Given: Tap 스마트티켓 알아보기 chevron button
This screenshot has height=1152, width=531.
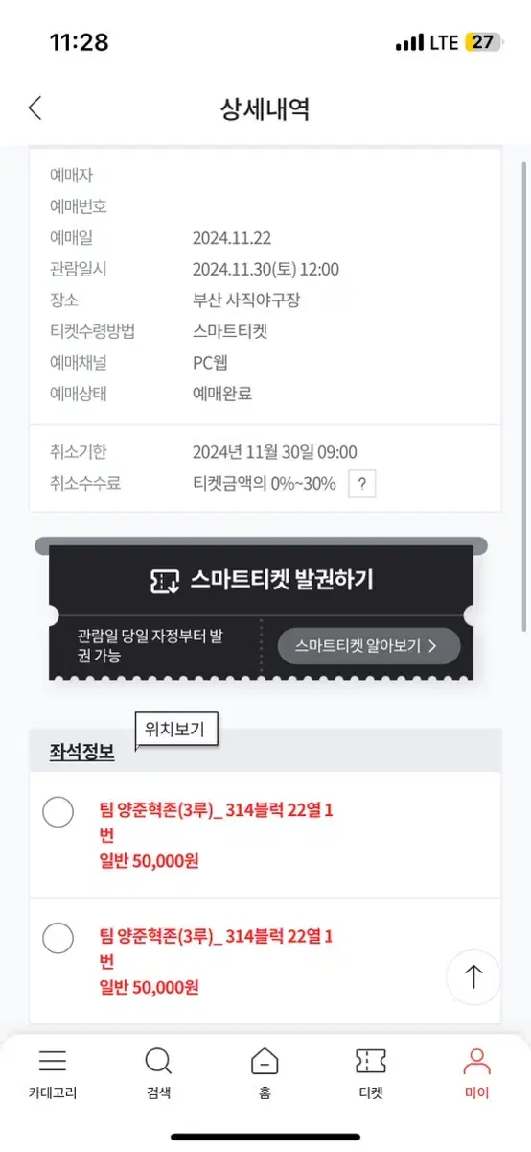Looking at the screenshot, I should coord(369,646).
